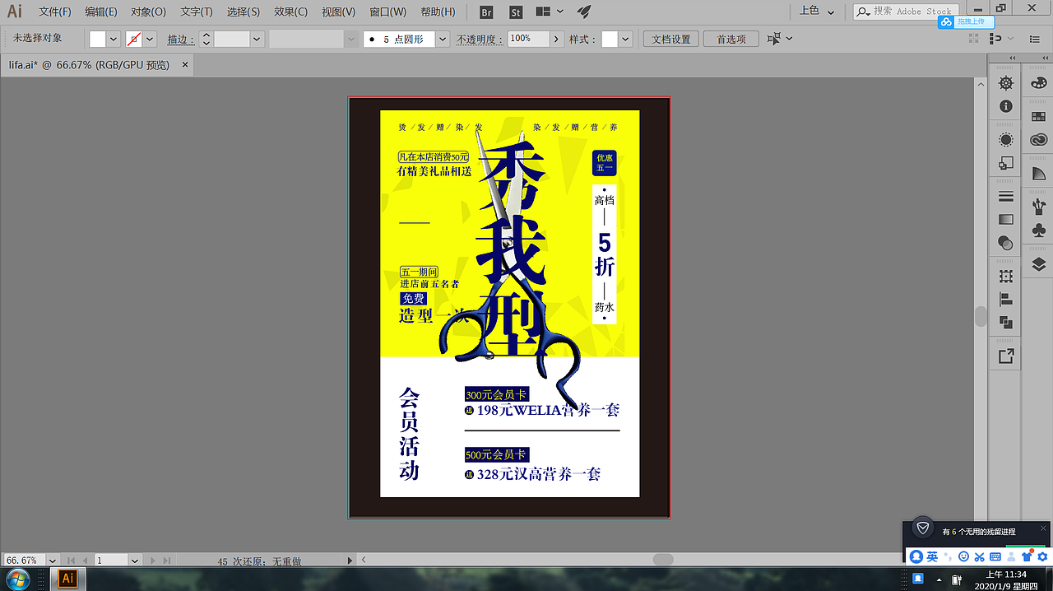Open the Stroke panel
Viewport: 1053px width, 591px height.
tap(1005, 196)
